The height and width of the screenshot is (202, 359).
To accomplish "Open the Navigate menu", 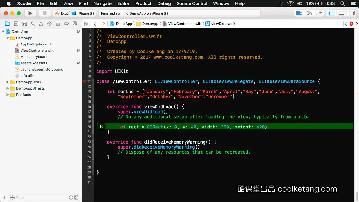I will coord(102,3).
